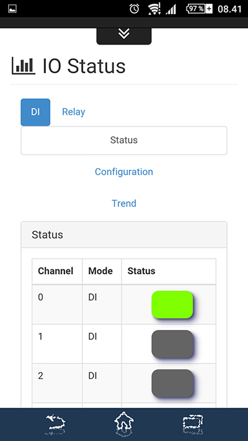Toggle the gray status indicator for channel 2

[x=172, y=383]
